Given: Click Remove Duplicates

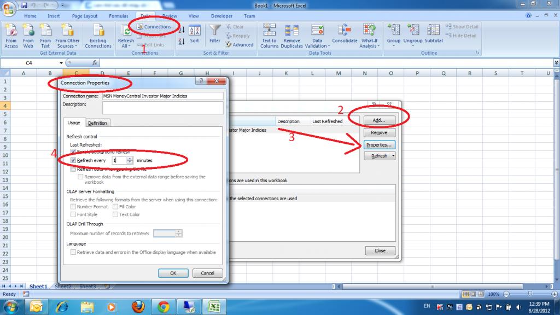Looking at the screenshot, I should tap(292, 36).
